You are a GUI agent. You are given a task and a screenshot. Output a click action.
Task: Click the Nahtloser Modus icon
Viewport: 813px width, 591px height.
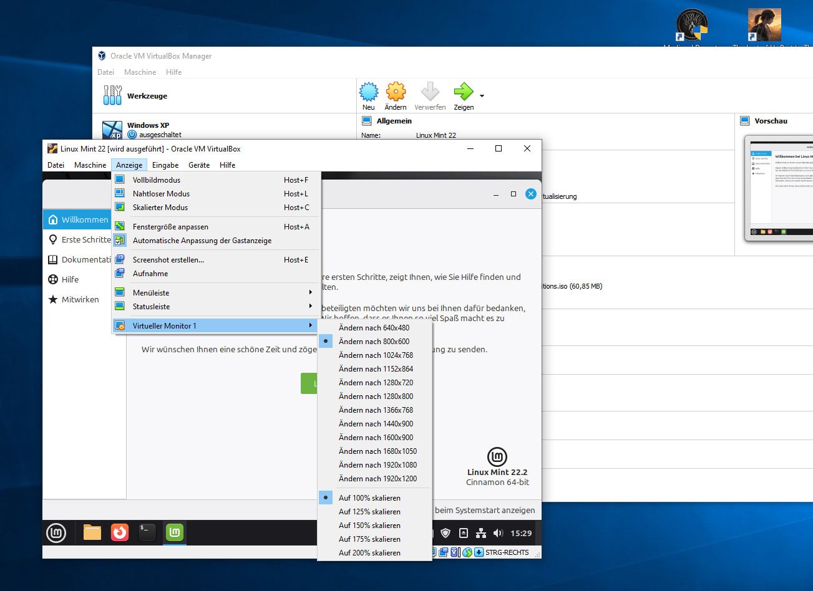[120, 193]
